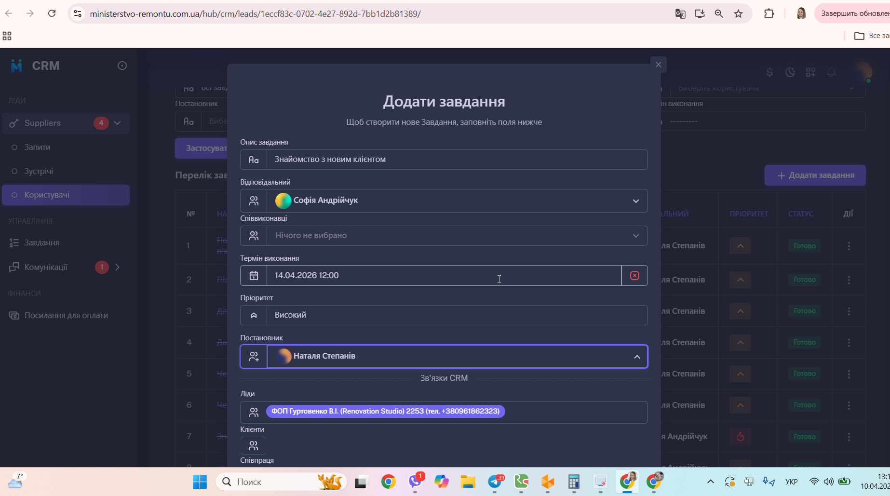Open the browser zoom magnifier icon
Viewport: 890px width, 496px height.
pos(719,13)
